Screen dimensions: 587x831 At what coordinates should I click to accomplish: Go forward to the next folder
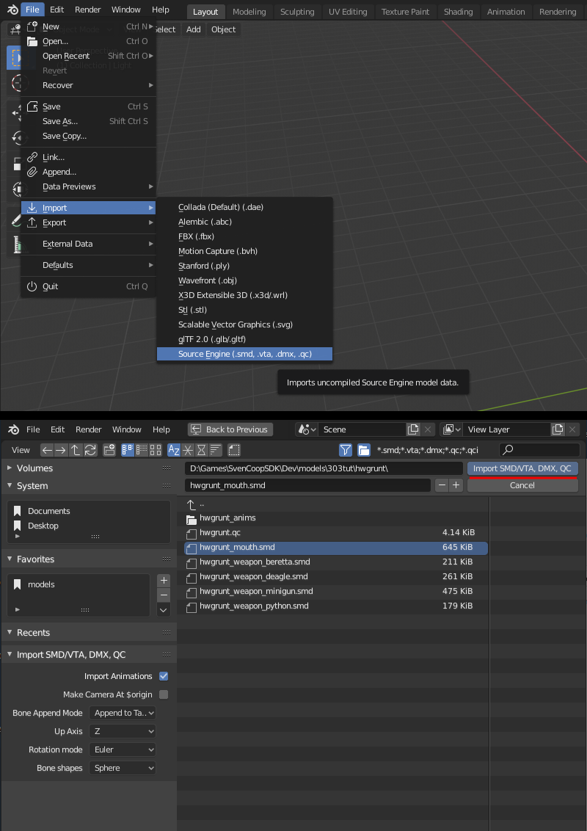click(61, 450)
